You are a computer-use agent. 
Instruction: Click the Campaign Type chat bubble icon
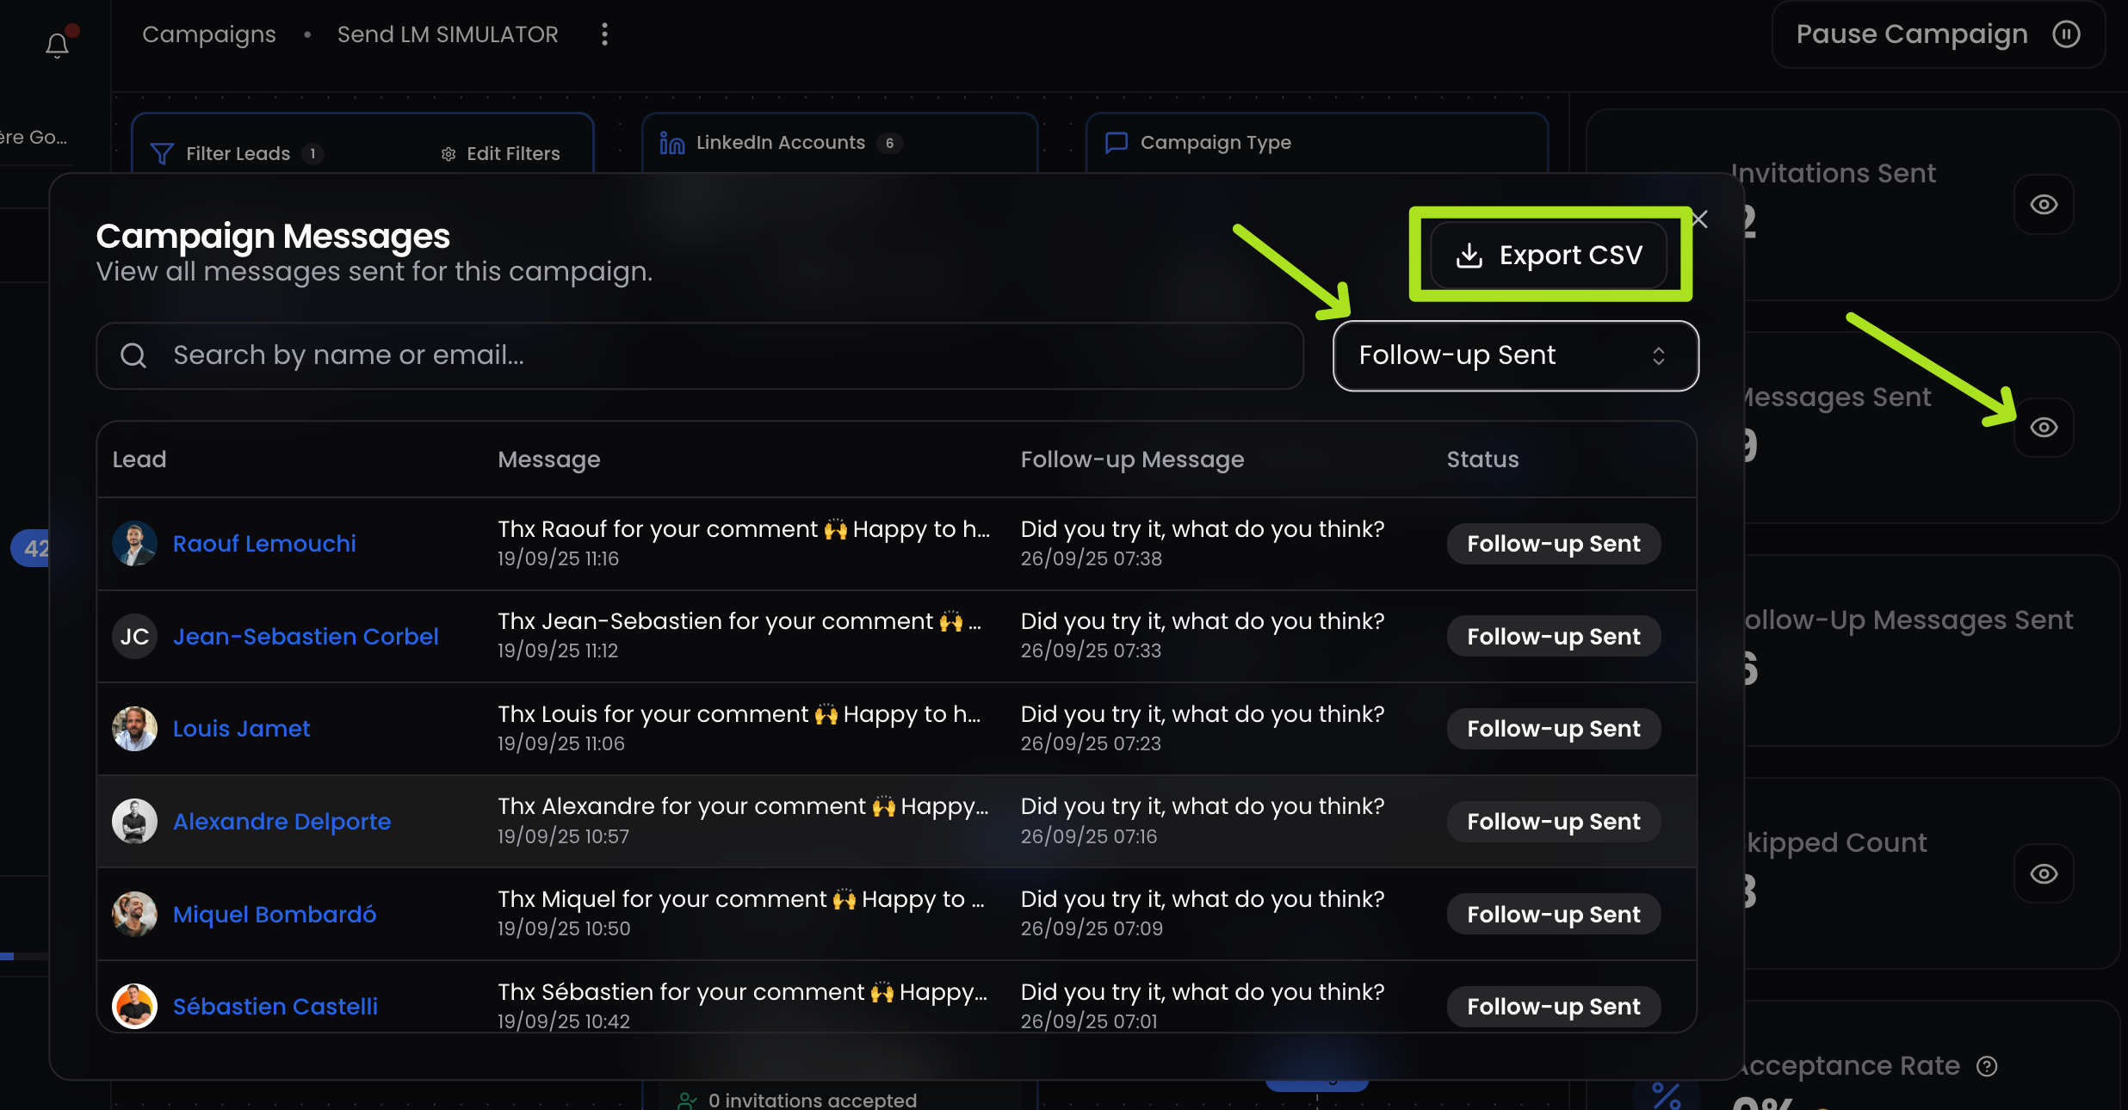[x=1117, y=142]
